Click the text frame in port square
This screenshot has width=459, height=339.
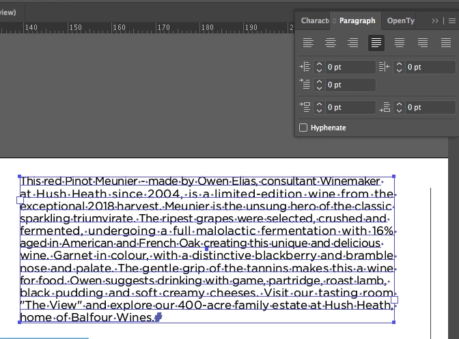point(20,200)
